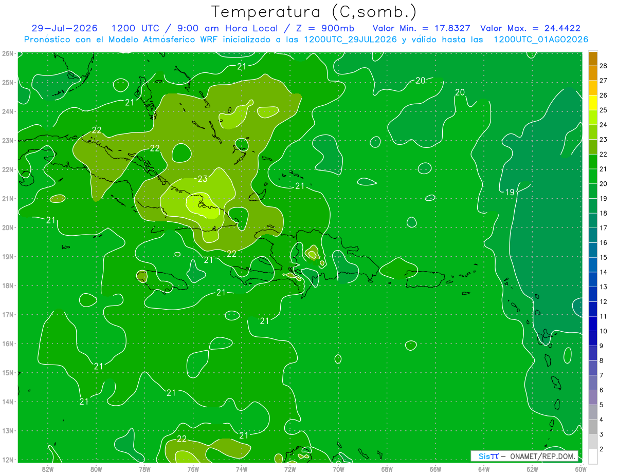
Task: Select the purple legend segment between 6 and 7
Action: coord(593,383)
